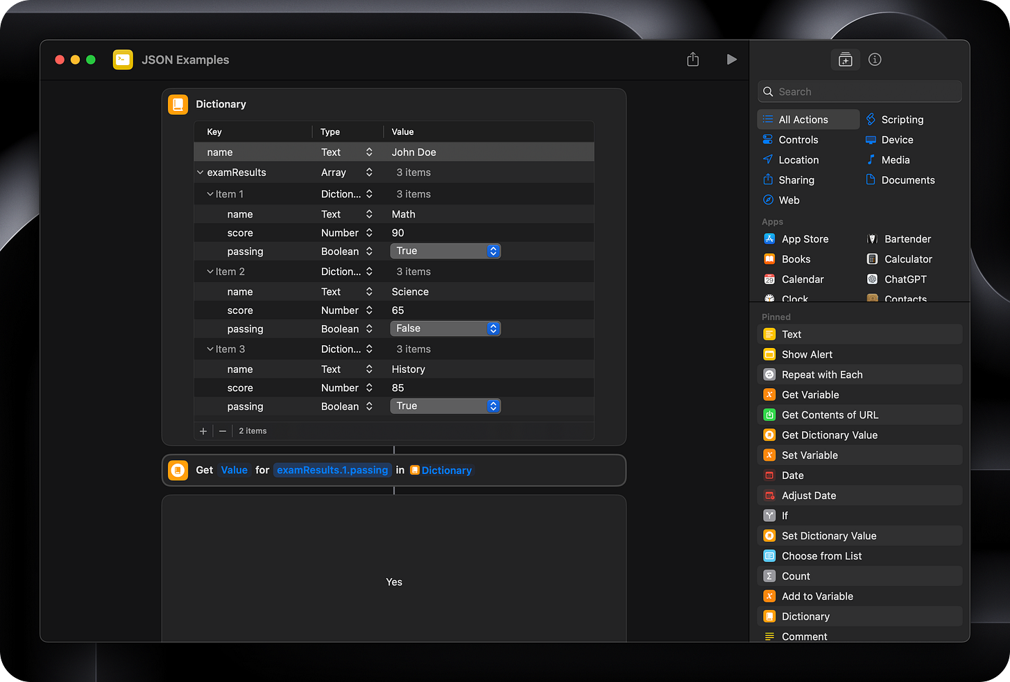The width and height of the screenshot is (1010, 682).
Task: Change Math passing value True dropdown
Action: pos(445,251)
